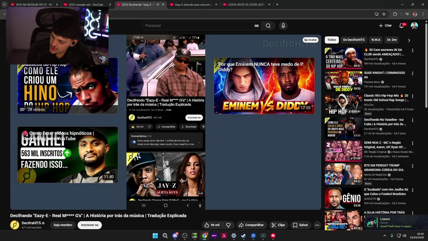Open NZXT CAM from the taskbar
Image resolution: width=428 pixels, height=241 pixels.
click(214, 236)
